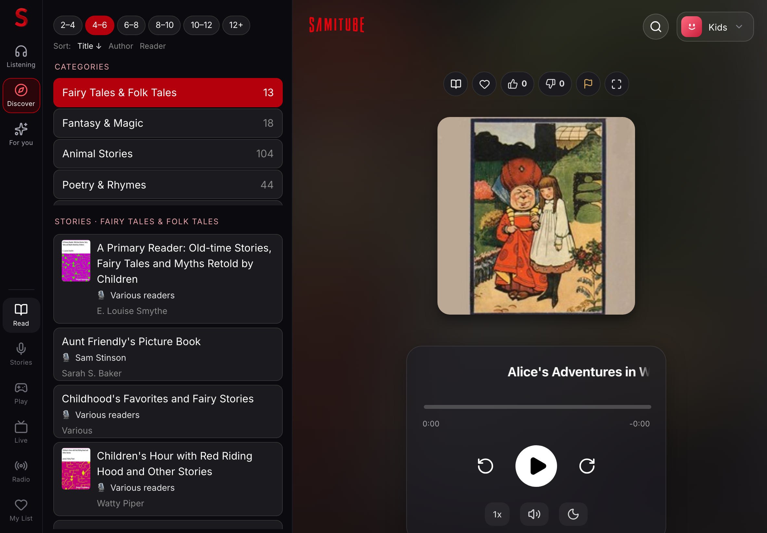The height and width of the screenshot is (533, 767).
Task: Open the Kids profile dropdown
Action: click(x=715, y=27)
